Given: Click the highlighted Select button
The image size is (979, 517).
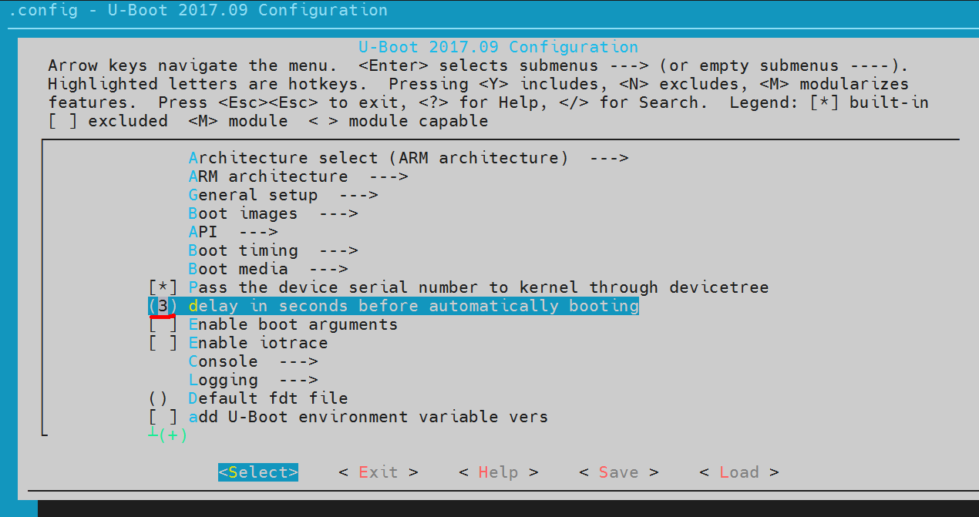Looking at the screenshot, I should (x=257, y=472).
